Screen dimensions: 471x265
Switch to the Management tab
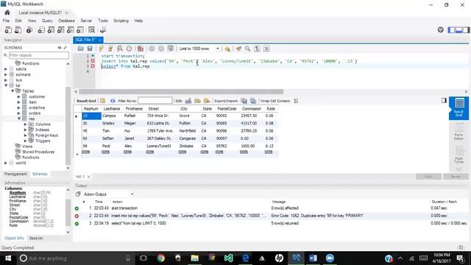15,174
